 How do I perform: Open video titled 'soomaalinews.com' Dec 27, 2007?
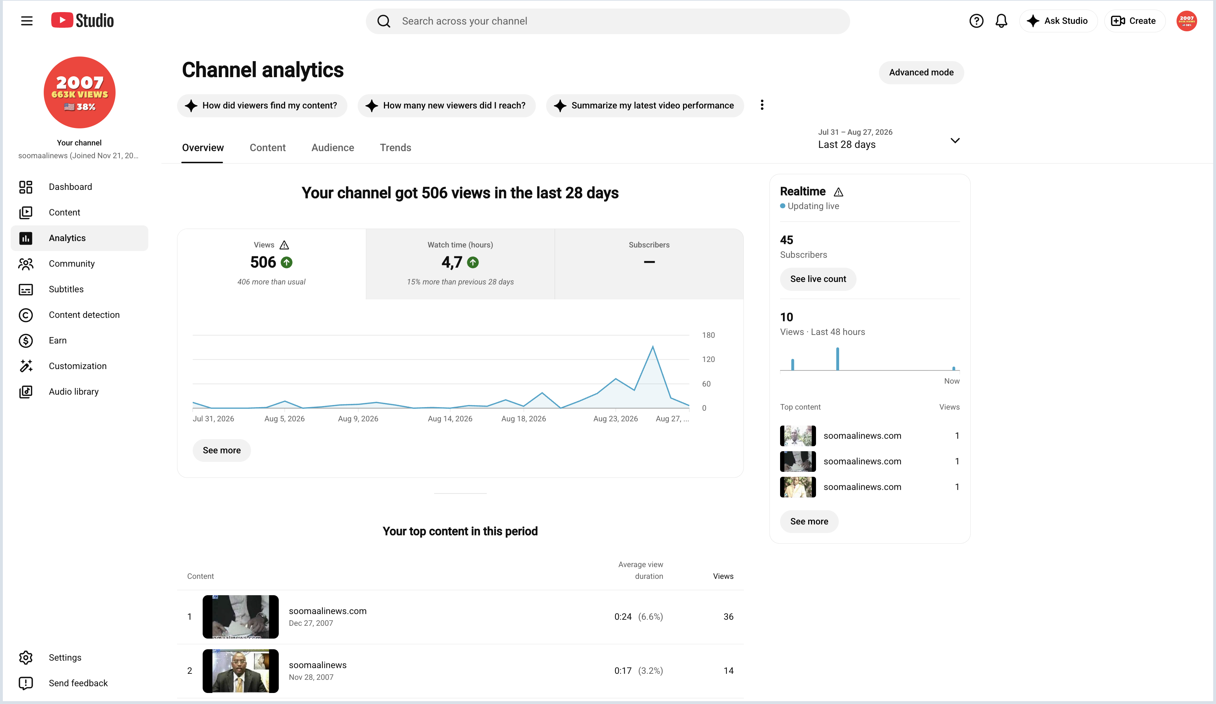pyautogui.click(x=328, y=611)
